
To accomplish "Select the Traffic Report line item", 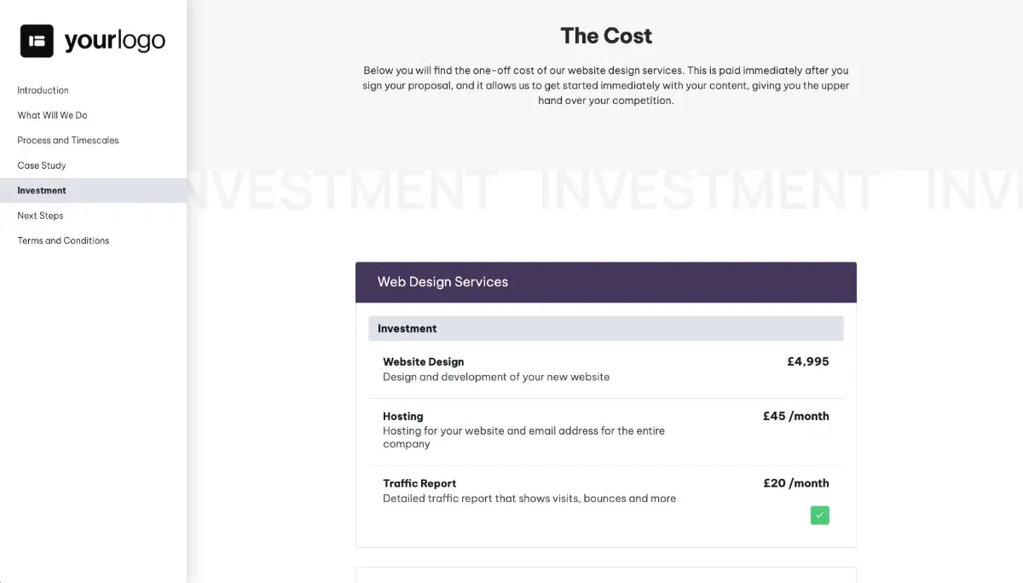I will click(x=419, y=482).
